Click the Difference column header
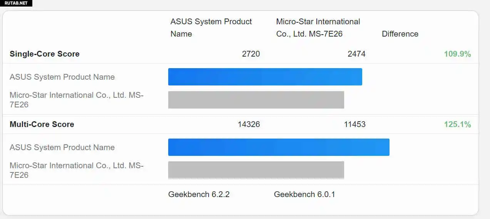The image size is (490, 219). pos(400,34)
